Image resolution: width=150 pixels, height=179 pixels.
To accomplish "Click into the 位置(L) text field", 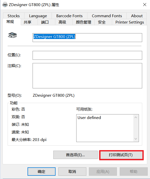I will pyautogui.click(x=87, y=55).
